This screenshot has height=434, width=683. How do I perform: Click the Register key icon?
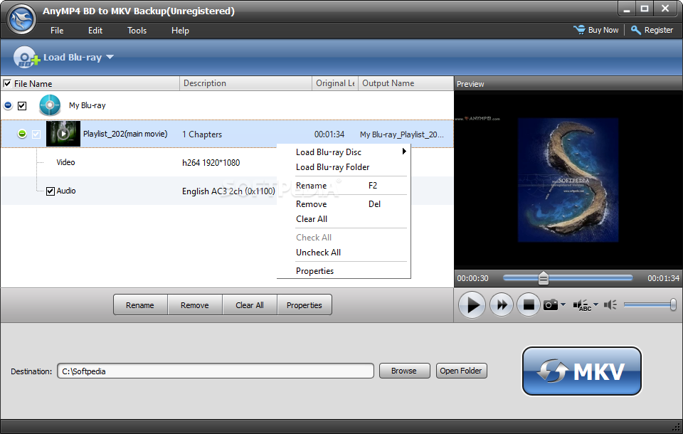click(x=635, y=30)
